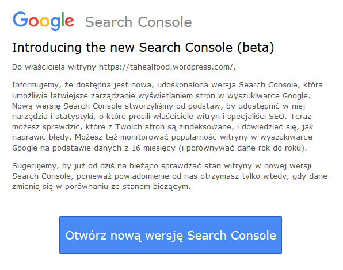Click the word SEO in the paragraph
Screen dimensions: 343x270
click(x=277, y=117)
